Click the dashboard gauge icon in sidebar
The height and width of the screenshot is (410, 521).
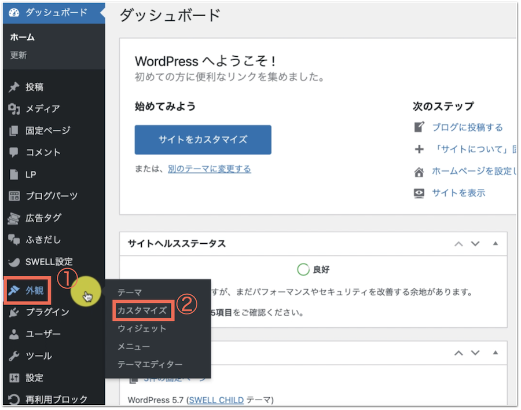[x=14, y=12]
